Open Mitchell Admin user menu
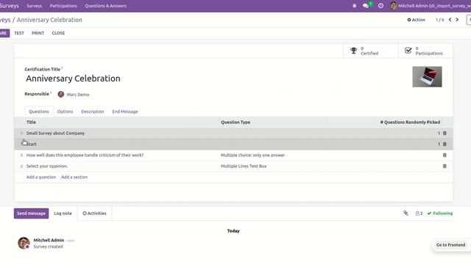The image size is (471, 264). (x=430, y=6)
